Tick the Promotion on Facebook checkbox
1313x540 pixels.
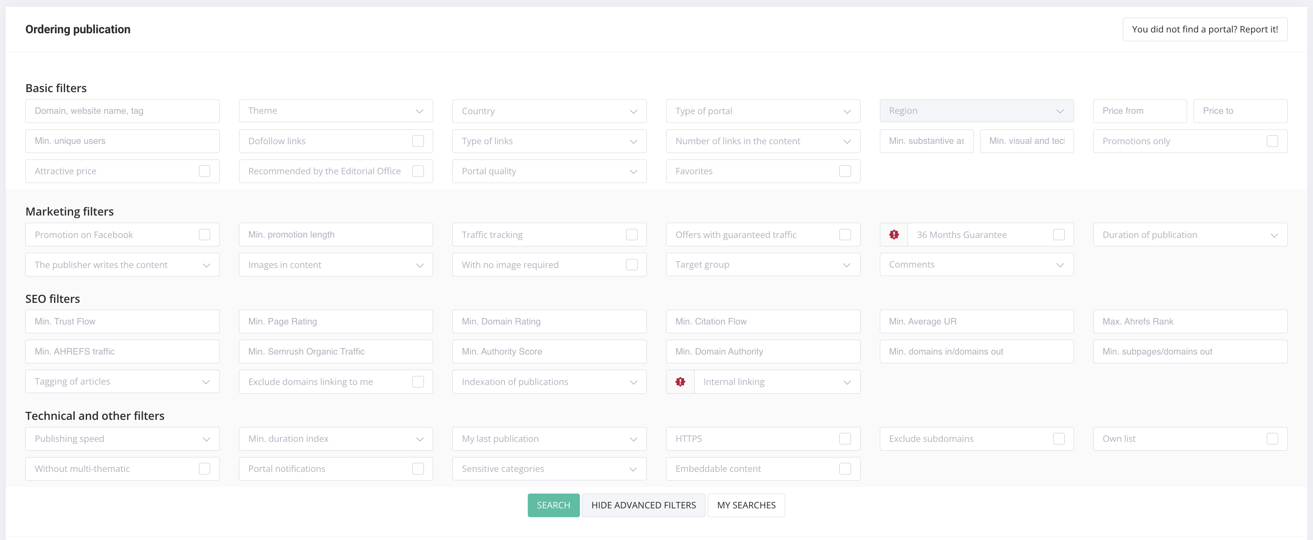(x=205, y=235)
